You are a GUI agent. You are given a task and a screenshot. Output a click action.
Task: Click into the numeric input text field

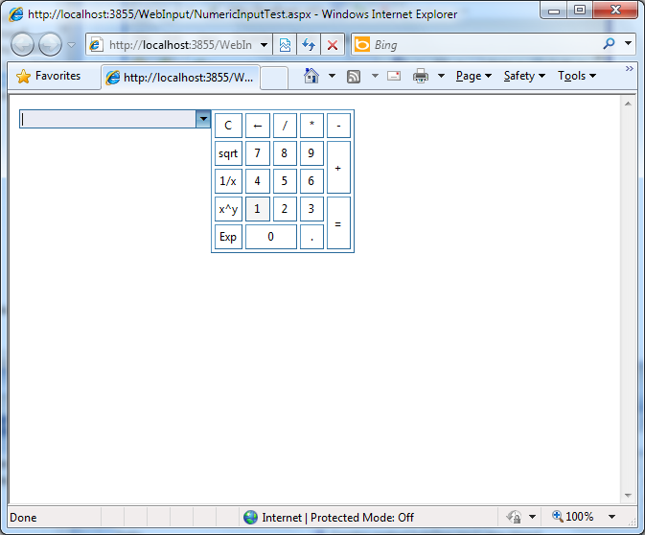(106, 119)
